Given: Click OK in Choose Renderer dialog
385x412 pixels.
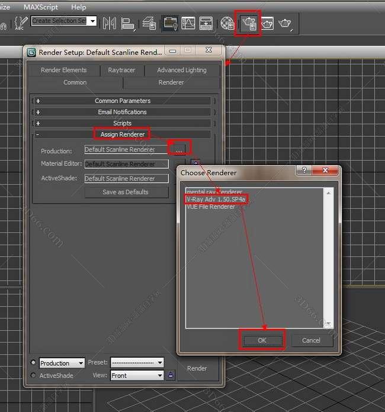Looking at the screenshot, I should click(x=262, y=340).
